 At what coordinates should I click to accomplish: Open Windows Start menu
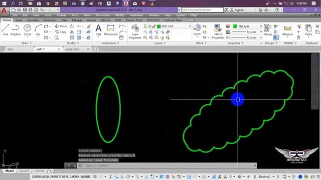[4, 3]
